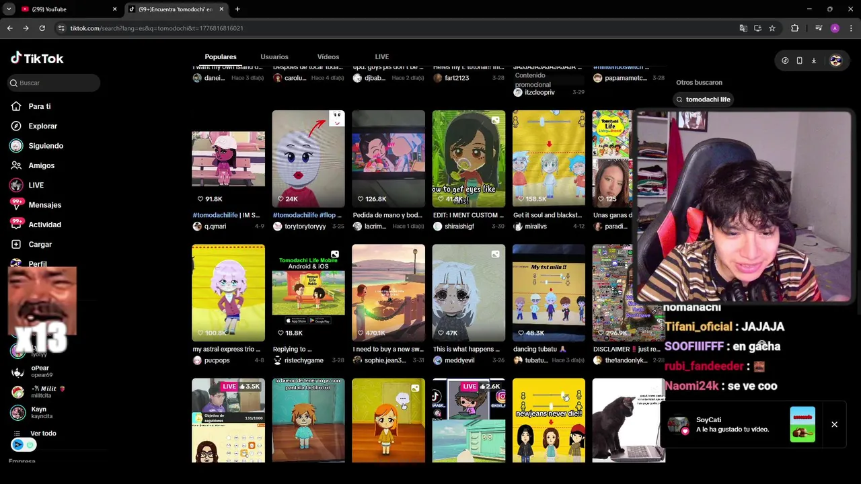The height and width of the screenshot is (484, 861).
Task: Open SoyCati notification video thumbnail
Action: point(802,424)
